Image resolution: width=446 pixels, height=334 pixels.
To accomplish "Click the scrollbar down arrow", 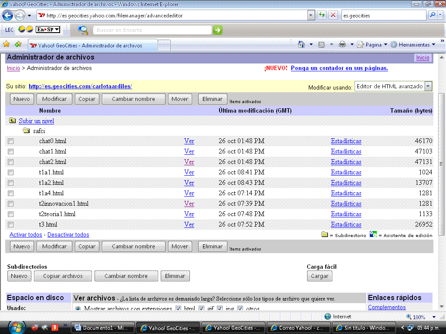I will [x=441, y=307].
